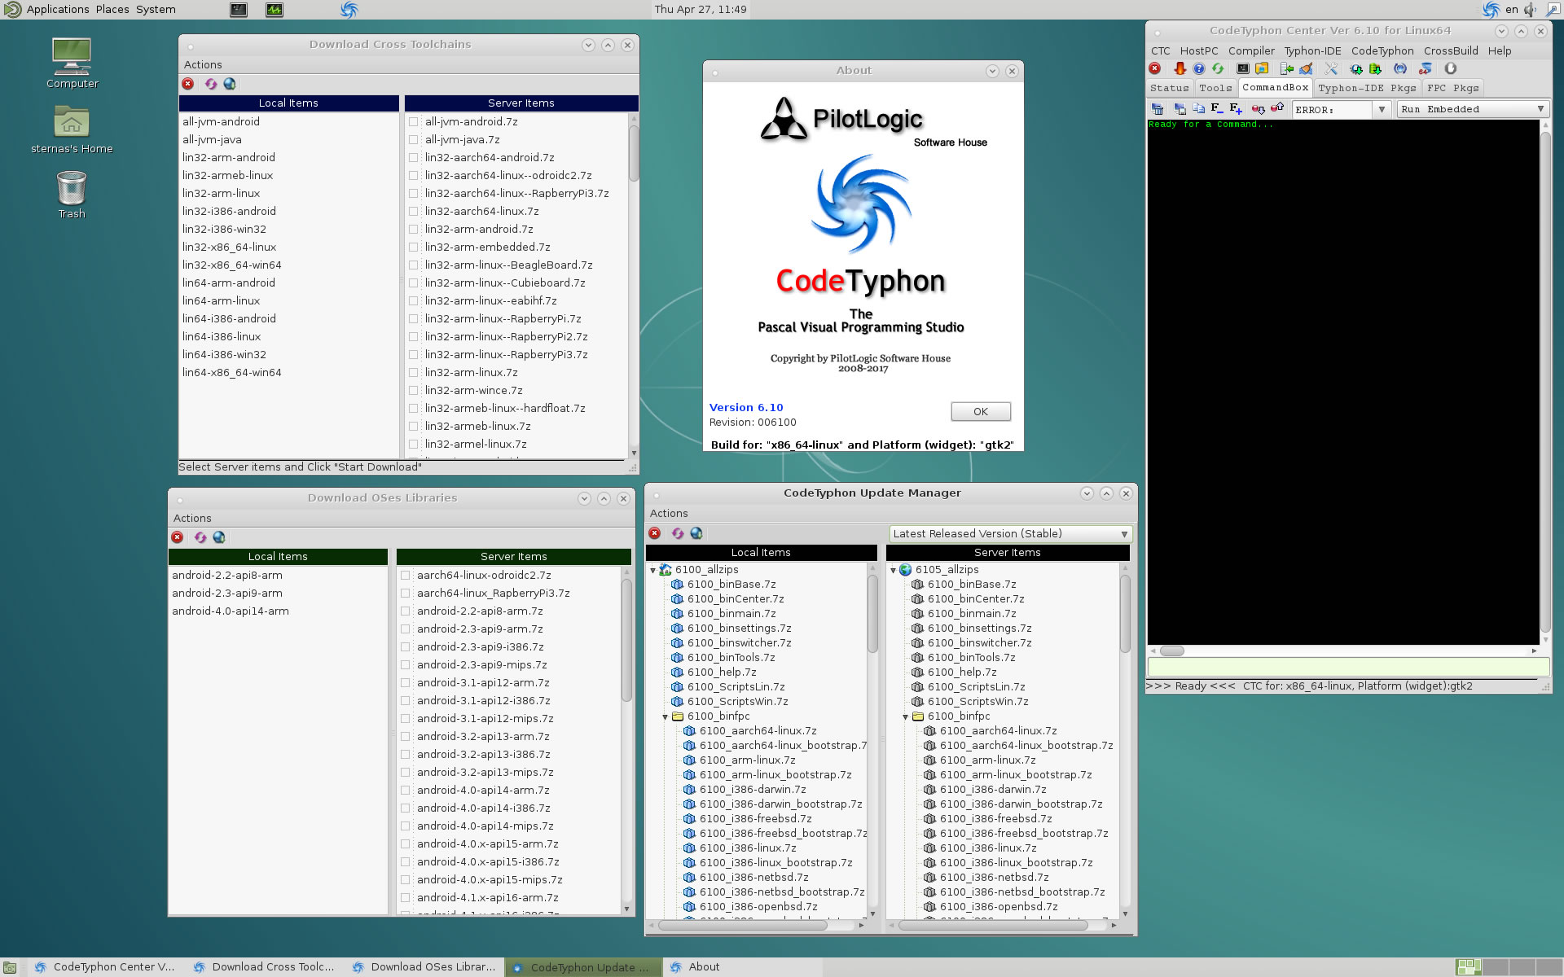Select lin64-x86_64-win64 in the Local Items list
Image resolution: width=1564 pixels, height=977 pixels.
[232, 372]
